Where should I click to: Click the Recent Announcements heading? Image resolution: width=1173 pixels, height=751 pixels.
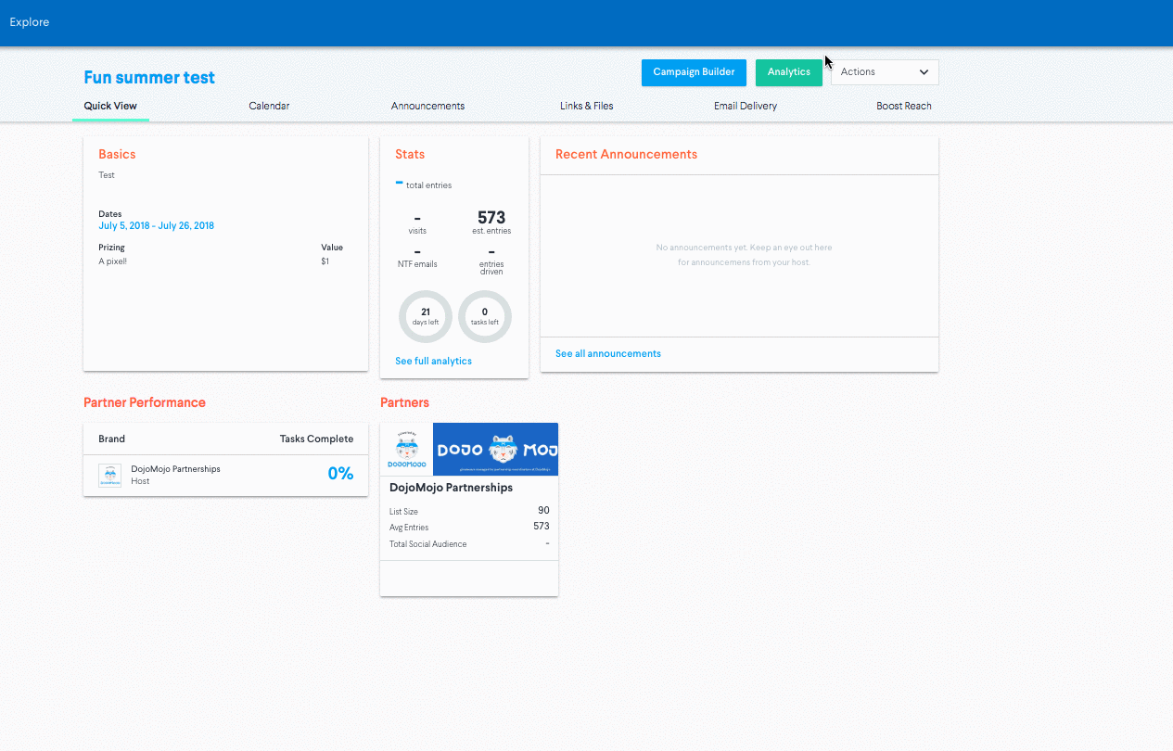click(x=626, y=154)
